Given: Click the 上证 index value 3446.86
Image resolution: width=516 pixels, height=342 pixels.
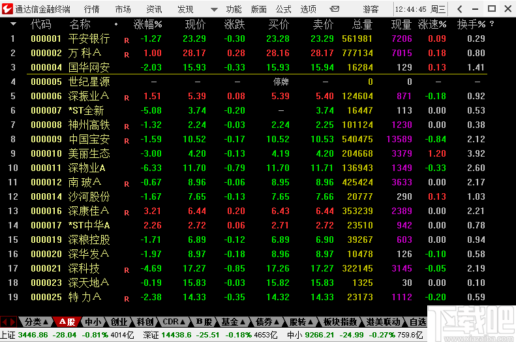Looking at the screenshot, I should 33,335.
